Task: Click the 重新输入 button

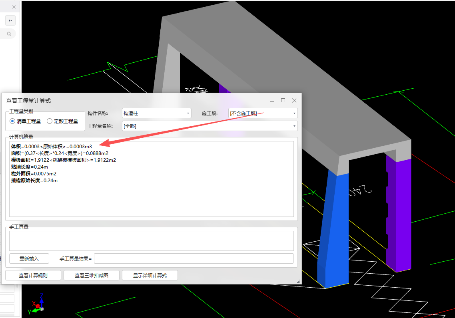Action: (29, 258)
